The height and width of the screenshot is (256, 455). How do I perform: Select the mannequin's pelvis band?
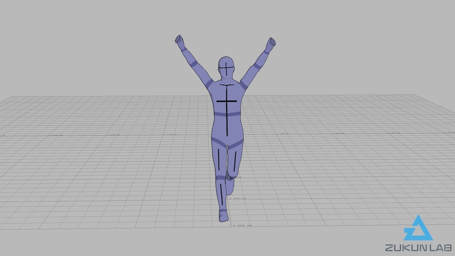[227, 143]
